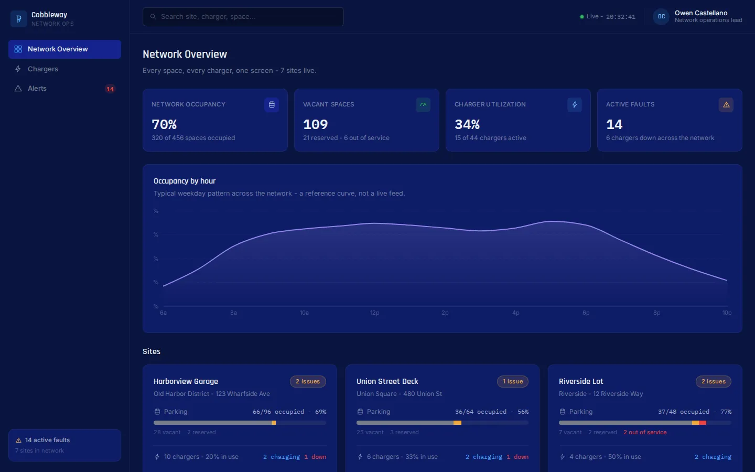Click the 2 out of service label
This screenshot has width=755, height=472.
645,433
